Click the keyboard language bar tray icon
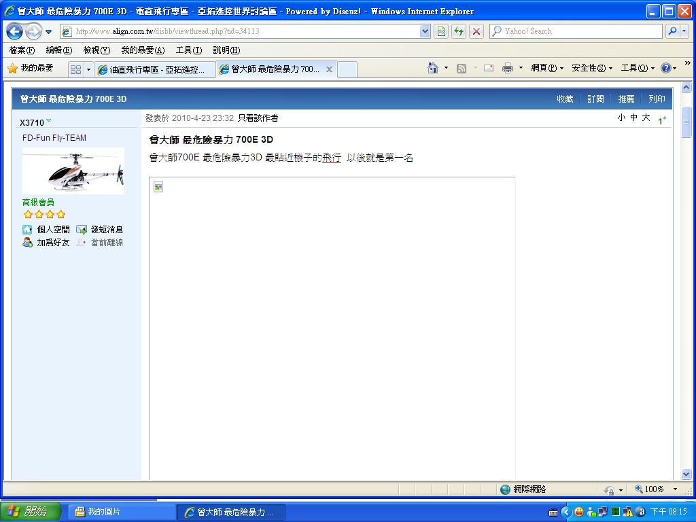Viewport: 696px width, 522px height. pos(553,512)
